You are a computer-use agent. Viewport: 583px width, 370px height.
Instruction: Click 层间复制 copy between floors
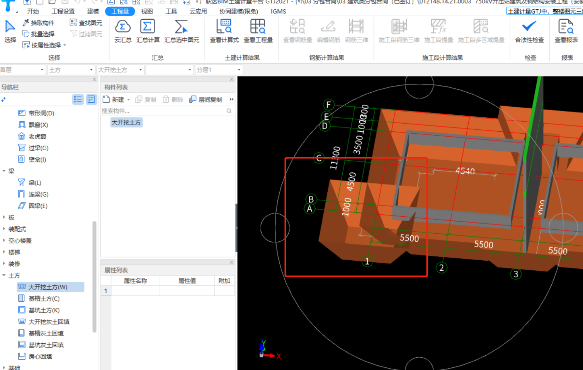(206, 100)
